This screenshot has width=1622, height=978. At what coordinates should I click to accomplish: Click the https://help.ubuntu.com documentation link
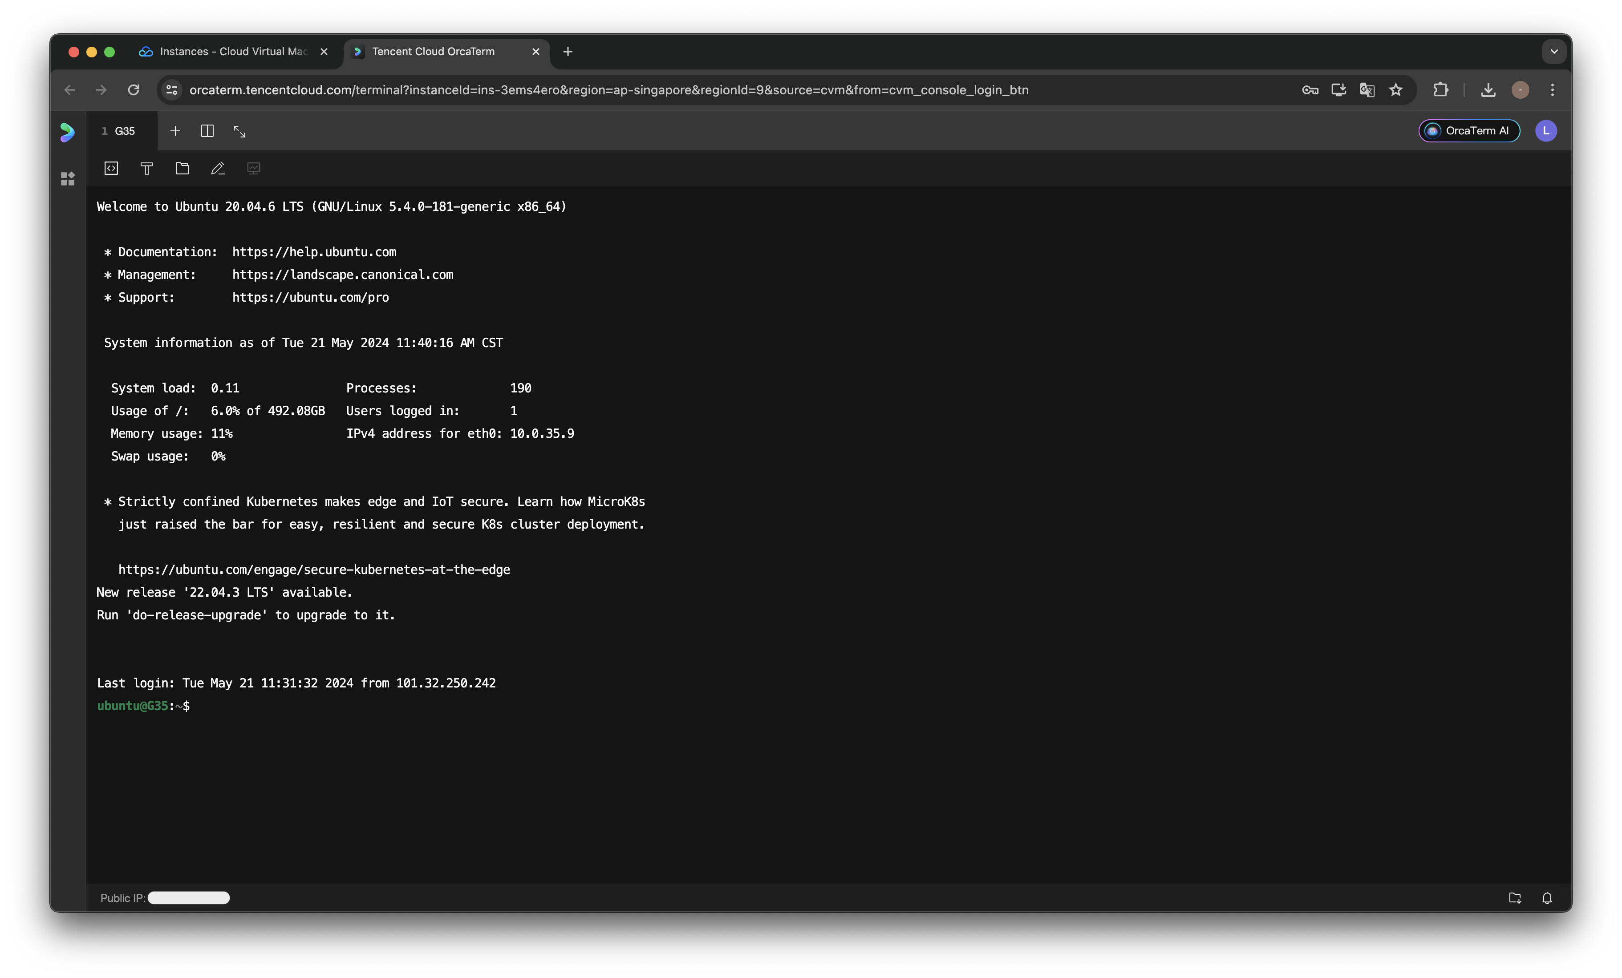point(314,252)
